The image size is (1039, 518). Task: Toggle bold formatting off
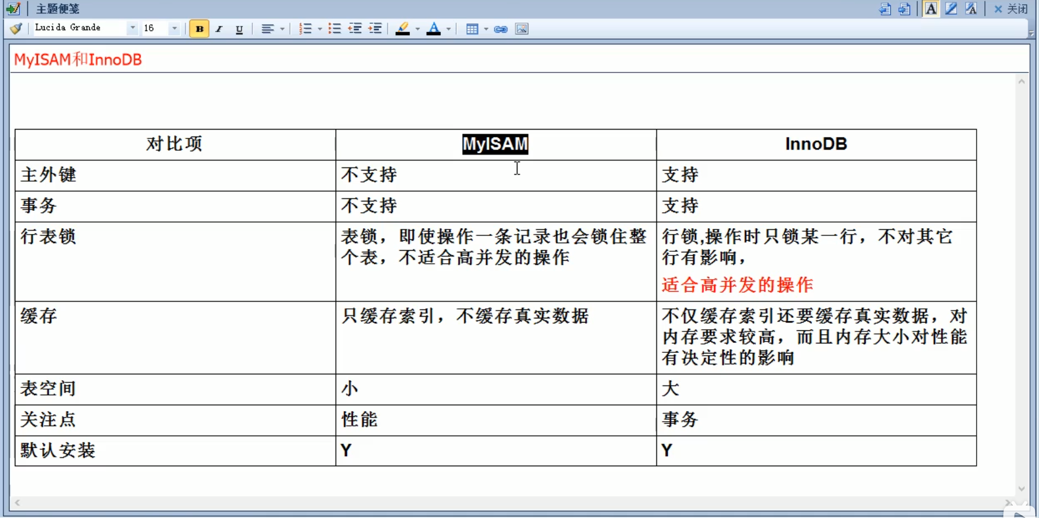[x=199, y=29]
